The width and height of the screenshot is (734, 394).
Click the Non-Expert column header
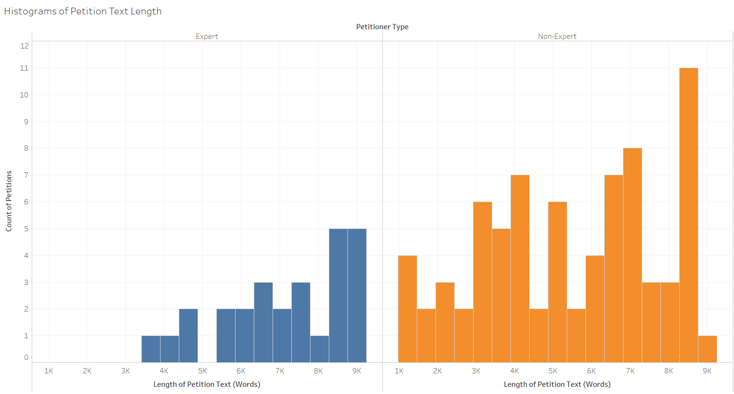click(557, 36)
